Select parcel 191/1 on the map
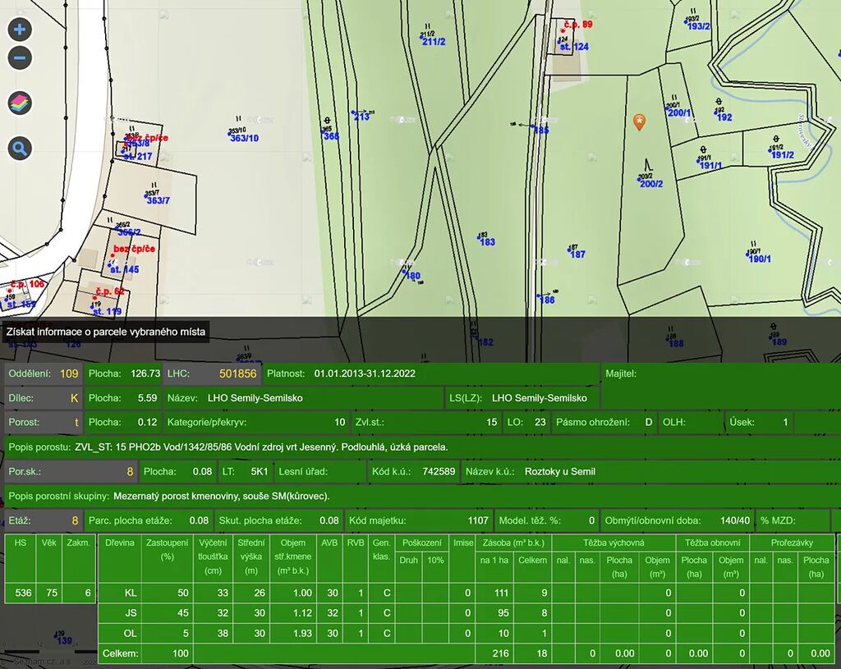 tap(710, 165)
